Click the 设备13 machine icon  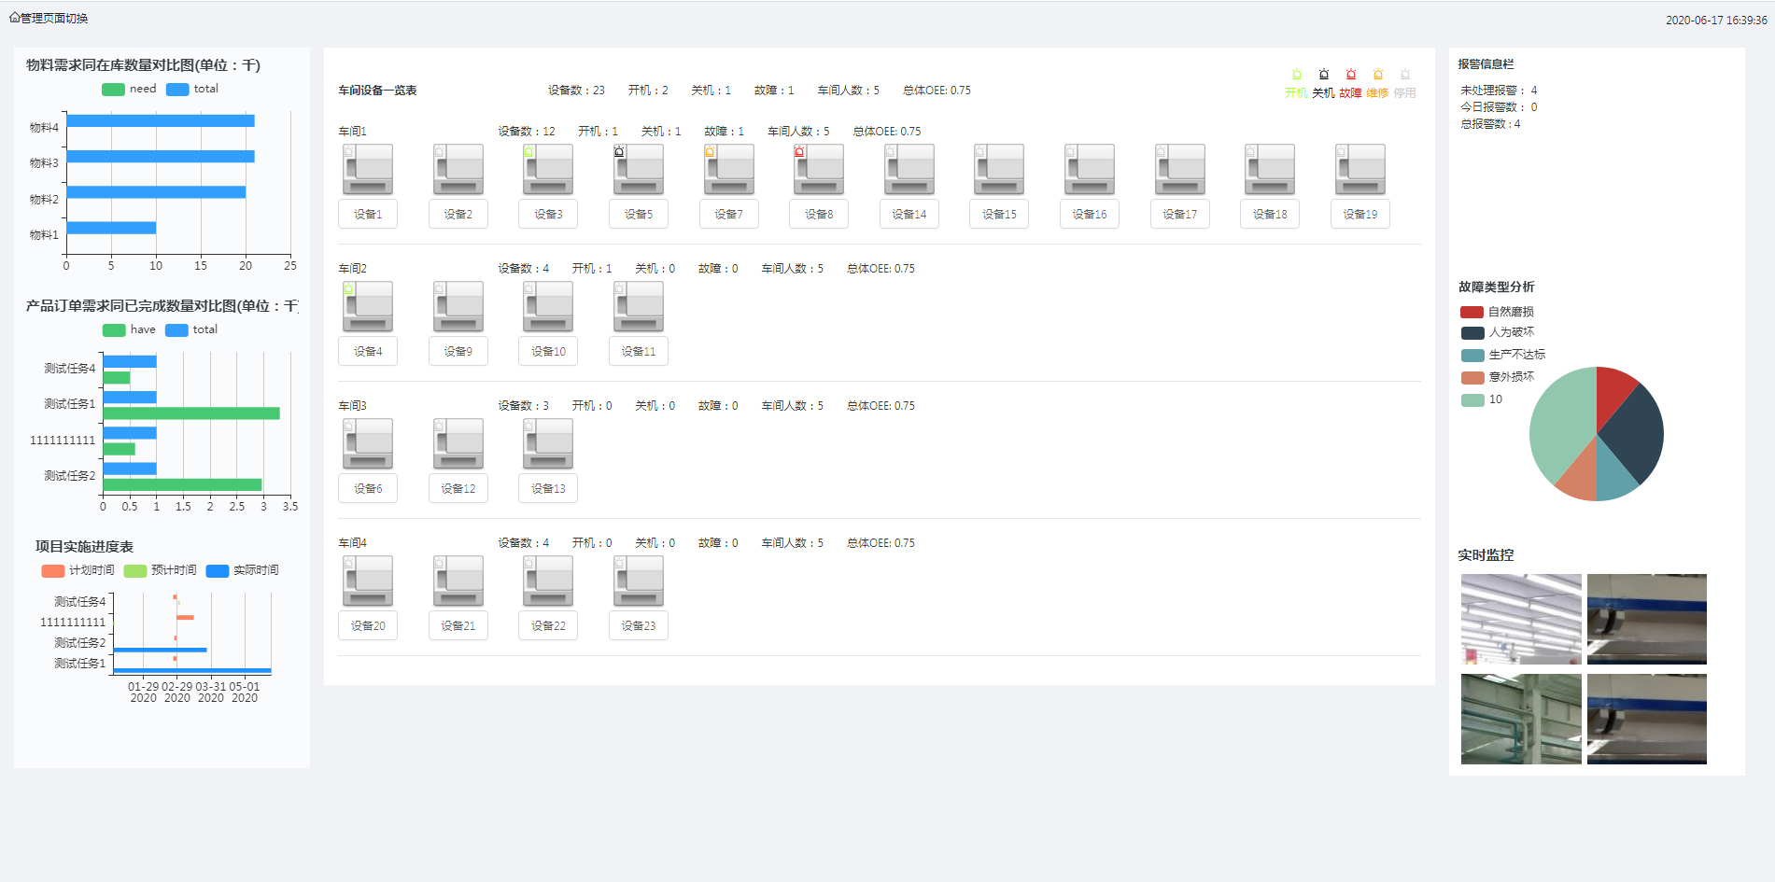click(547, 444)
